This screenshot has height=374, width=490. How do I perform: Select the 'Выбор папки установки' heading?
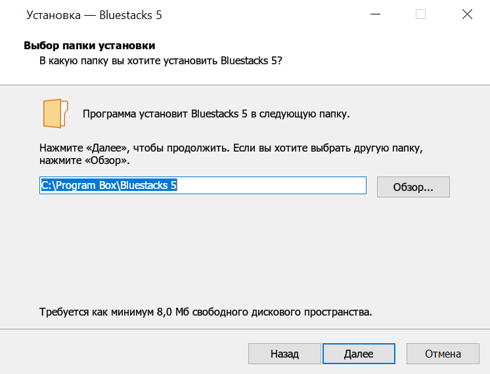pyautogui.click(x=89, y=45)
